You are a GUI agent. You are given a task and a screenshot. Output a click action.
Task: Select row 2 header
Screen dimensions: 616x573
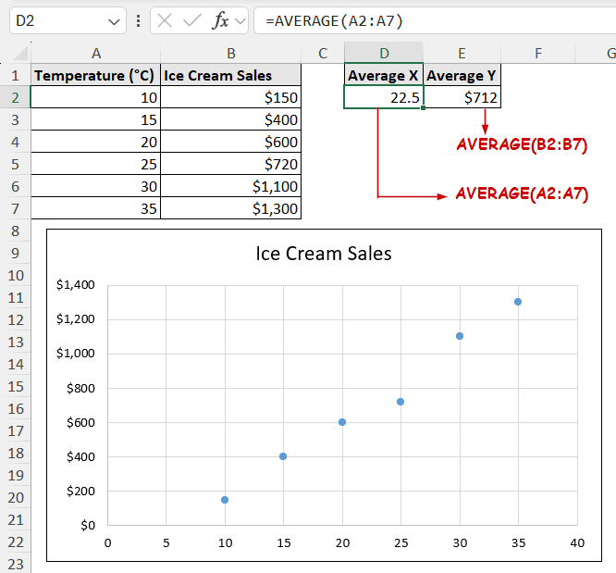click(x=16, y=97)
